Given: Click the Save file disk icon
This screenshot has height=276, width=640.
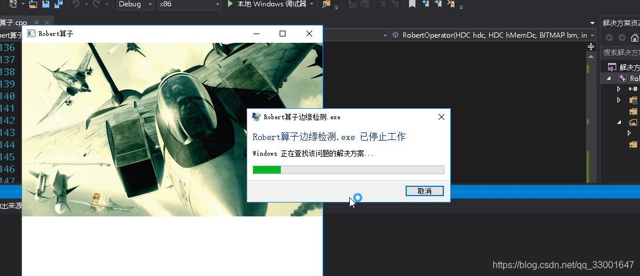Looking at the screenshot, I should pyautogui.click(x=46, y=4).
